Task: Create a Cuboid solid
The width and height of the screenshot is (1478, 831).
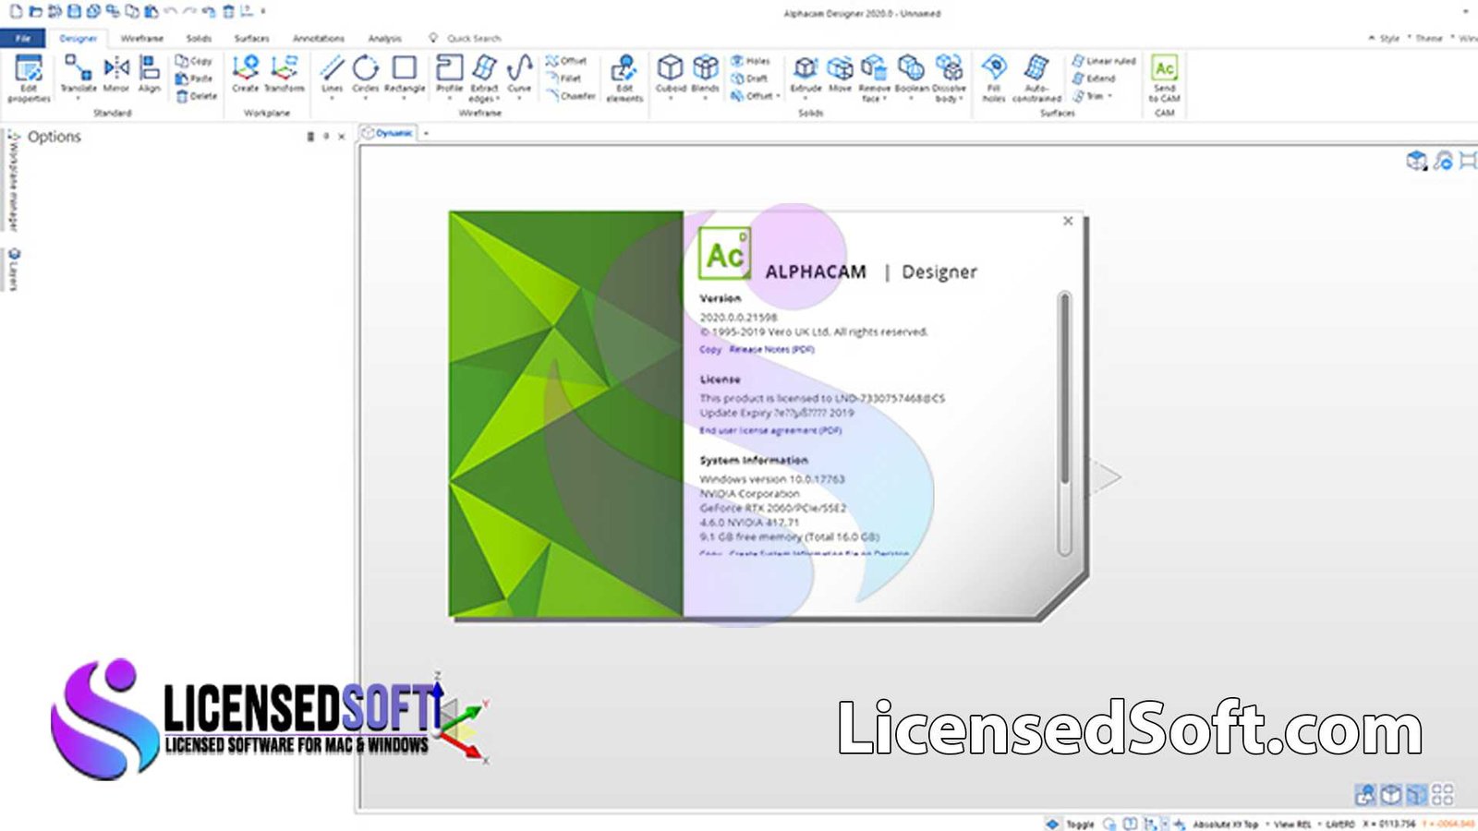Action: click(x=671, y=76)
